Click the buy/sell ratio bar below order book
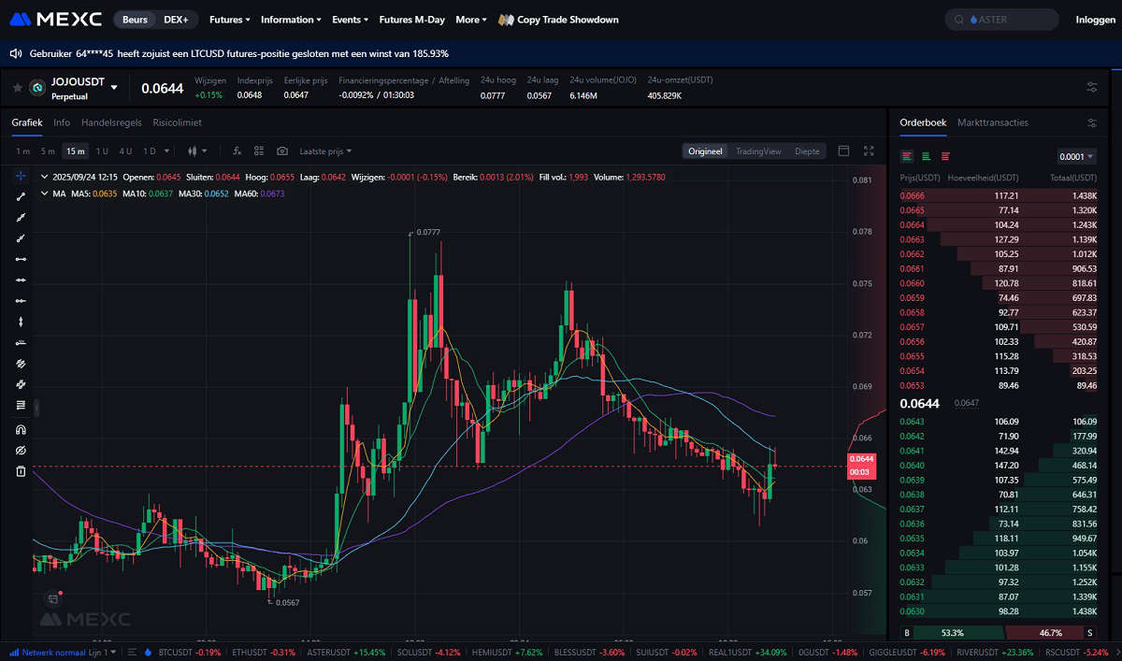The image size is (1122, 661). [999, 633]
